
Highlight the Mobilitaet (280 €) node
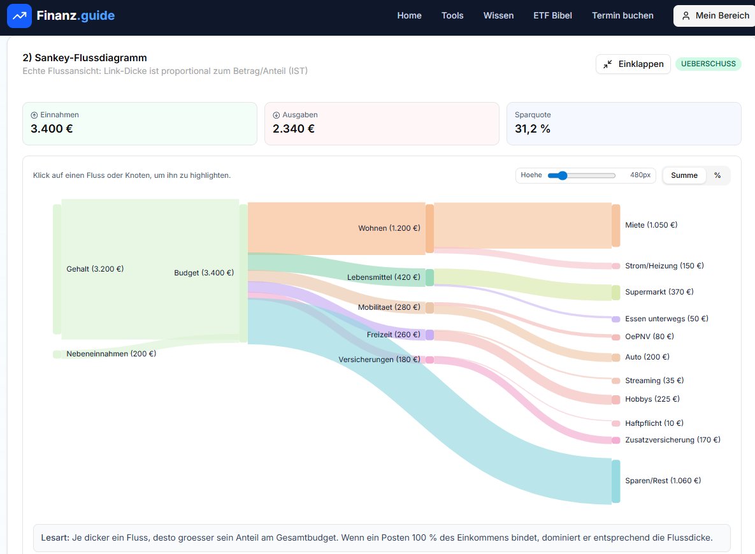click(x=429, y=308)
